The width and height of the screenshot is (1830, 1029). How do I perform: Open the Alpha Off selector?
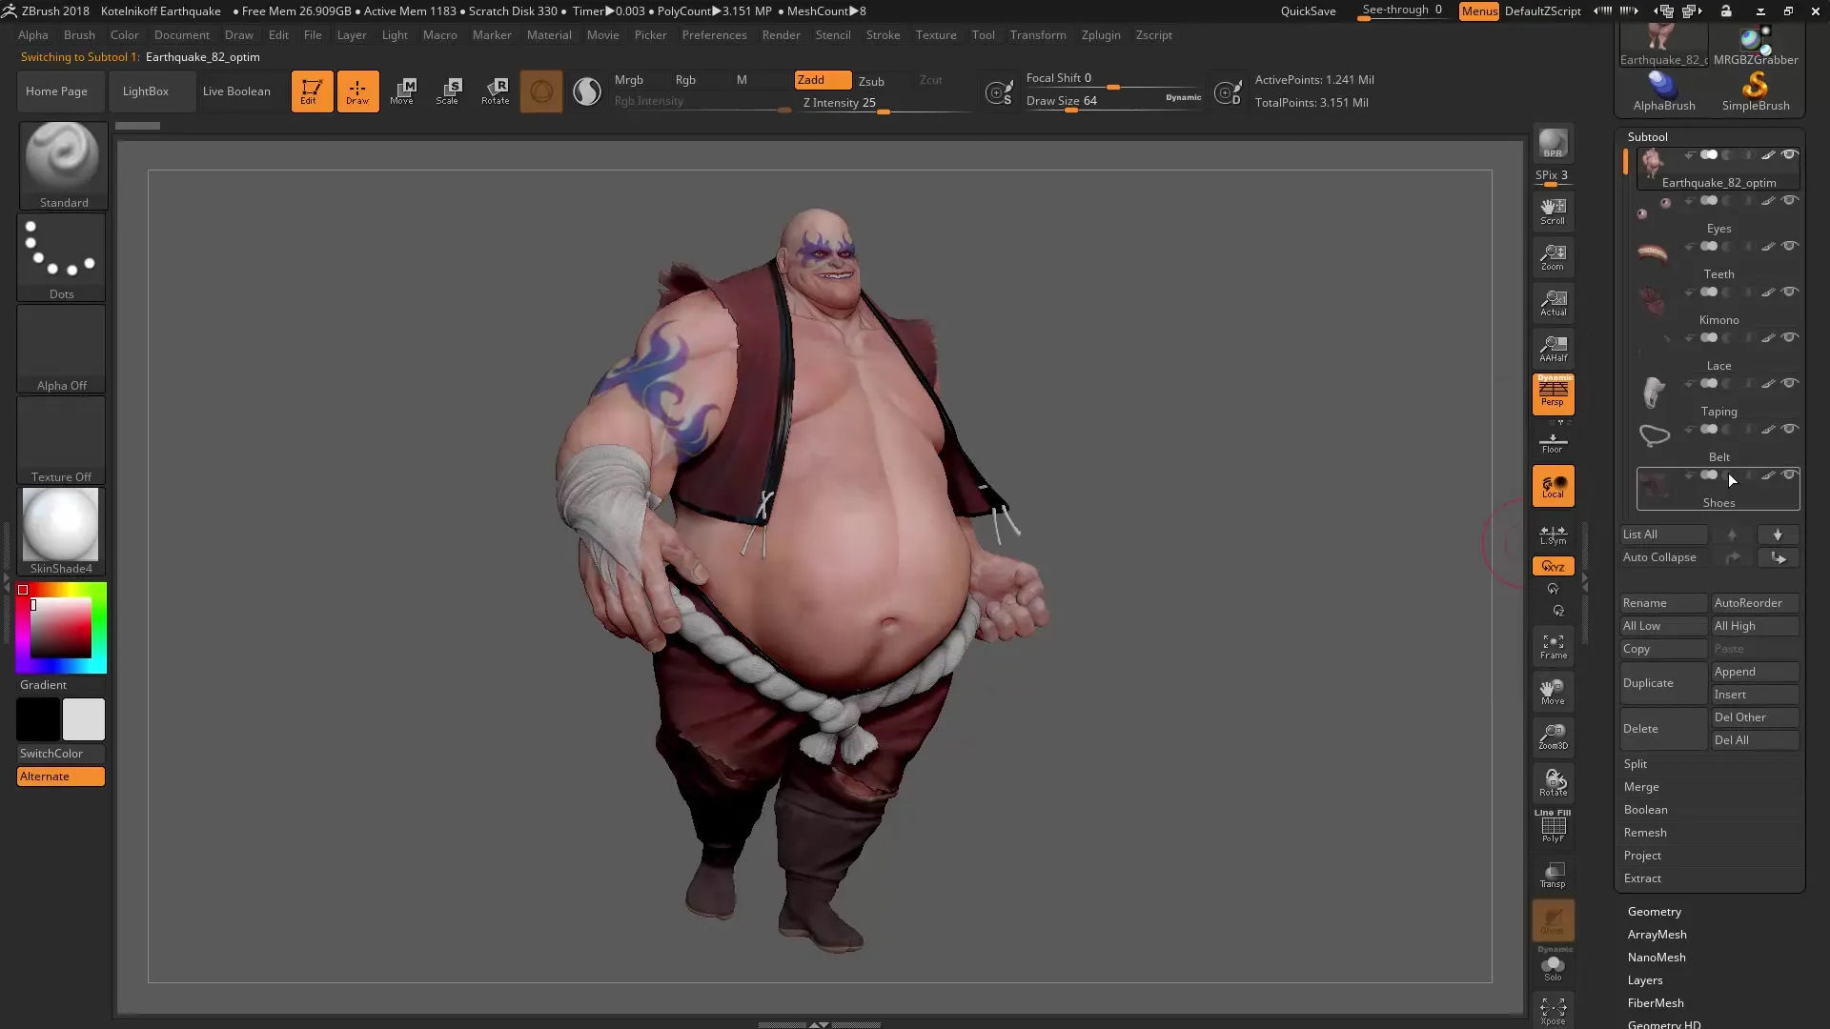[x=62, y=349]
